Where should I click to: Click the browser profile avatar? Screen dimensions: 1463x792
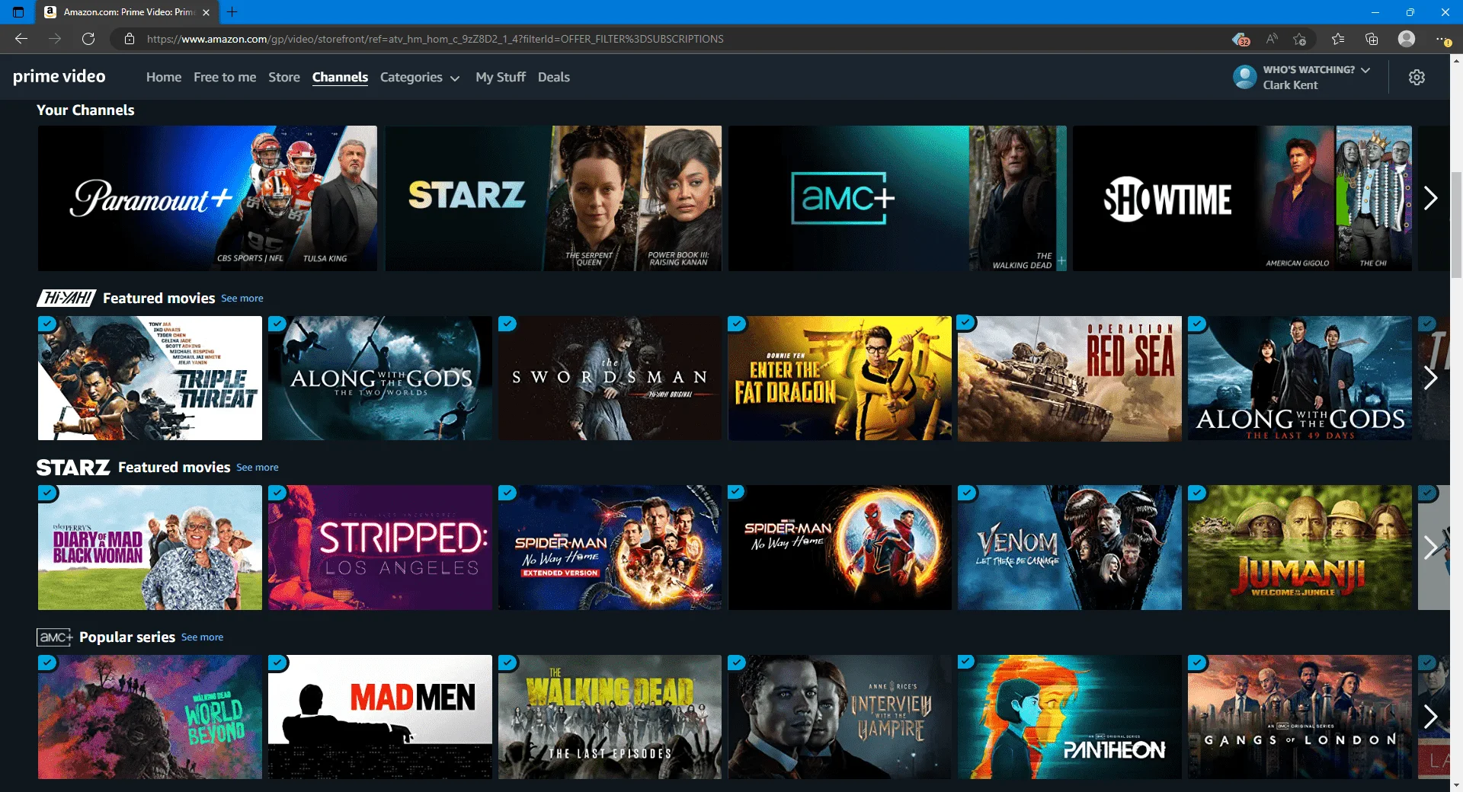[x=1407, y=39]
